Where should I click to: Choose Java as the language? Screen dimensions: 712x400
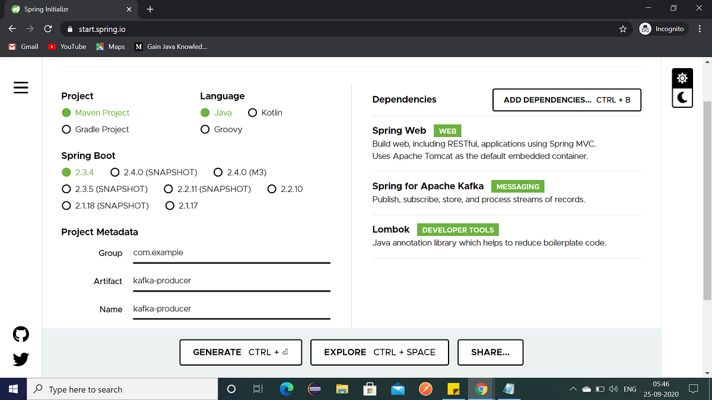216,113
